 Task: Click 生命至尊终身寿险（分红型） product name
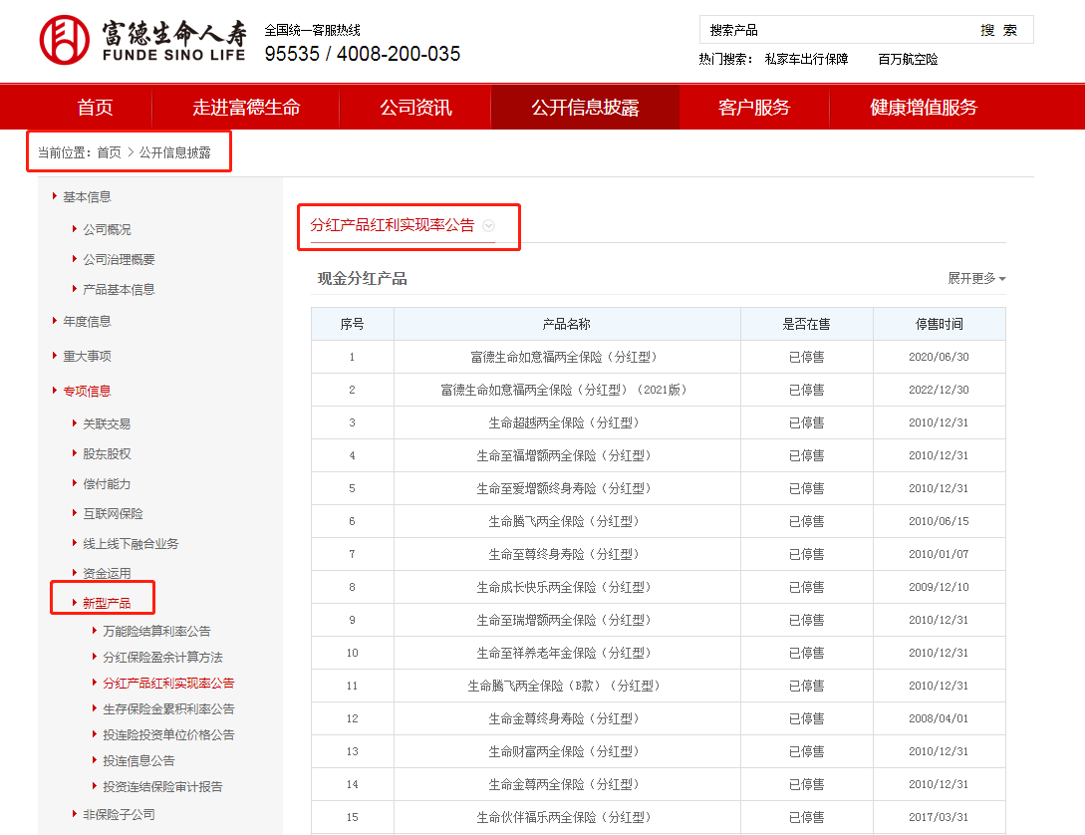(563, 554)
